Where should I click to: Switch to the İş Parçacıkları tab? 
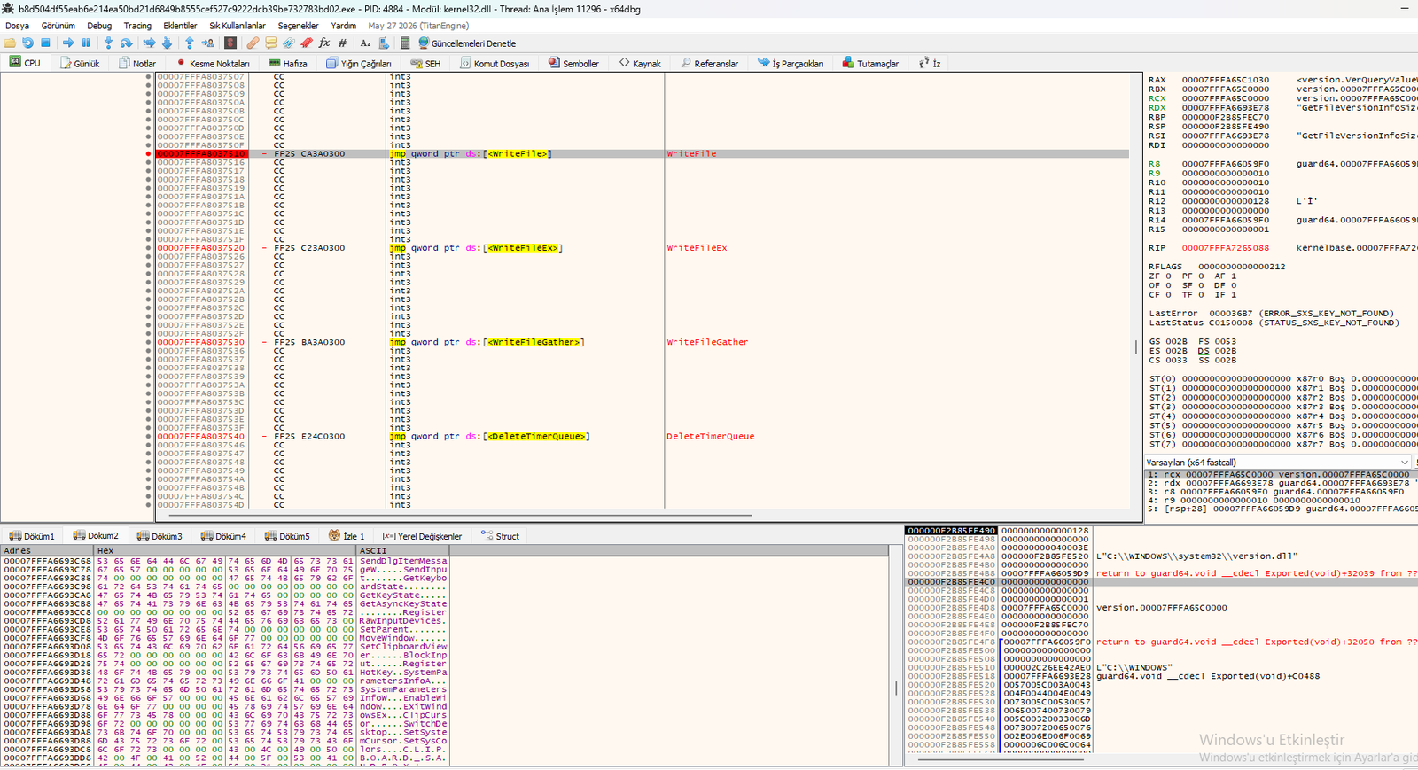(x=791, y=63)
